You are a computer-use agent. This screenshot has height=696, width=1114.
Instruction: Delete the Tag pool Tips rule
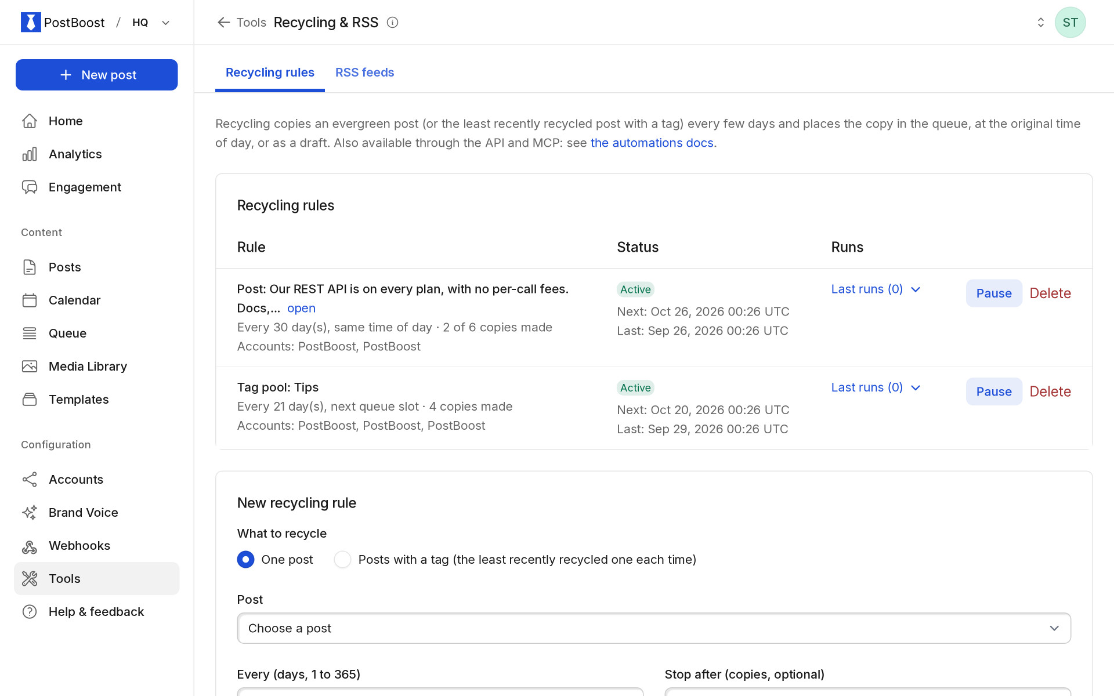pos(1050,391)
